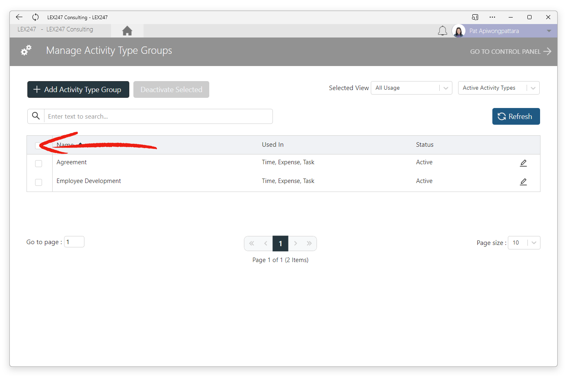Open the three-dots more options menu
Screen dimensions: 567x377
click(492, 17)
